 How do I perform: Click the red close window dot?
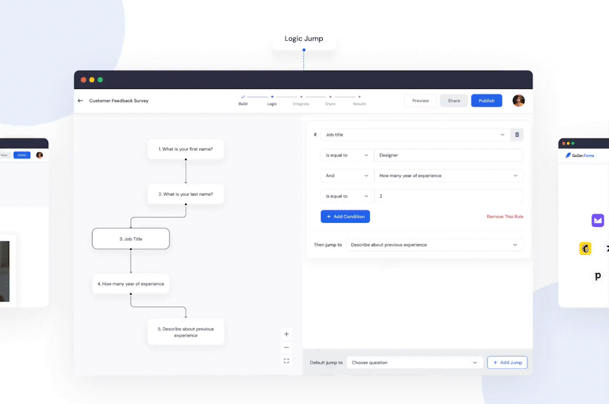point(83,80)
